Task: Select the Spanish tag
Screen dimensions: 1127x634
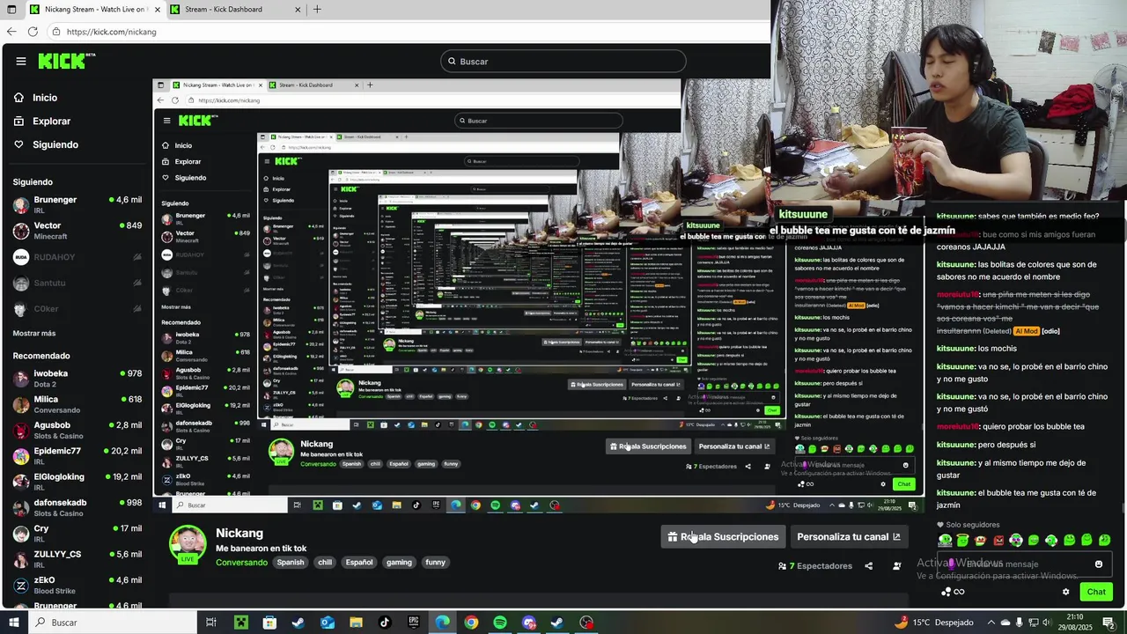Action: (x=291, y=563)
